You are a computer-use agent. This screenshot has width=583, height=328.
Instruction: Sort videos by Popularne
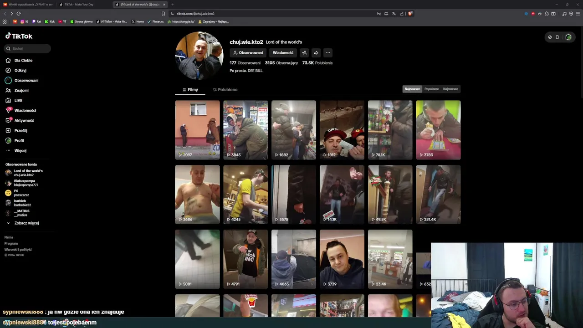coord(431,89)
